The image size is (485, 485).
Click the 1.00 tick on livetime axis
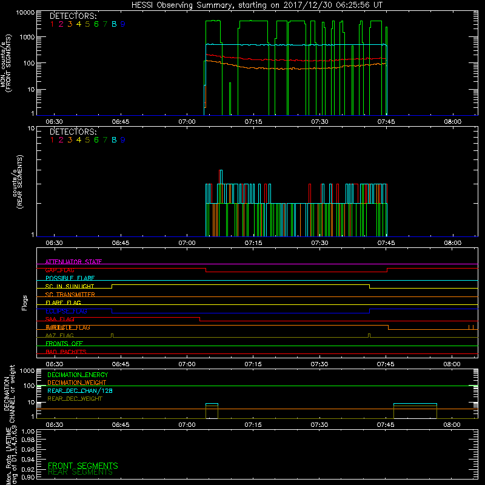tap(28, 432)
